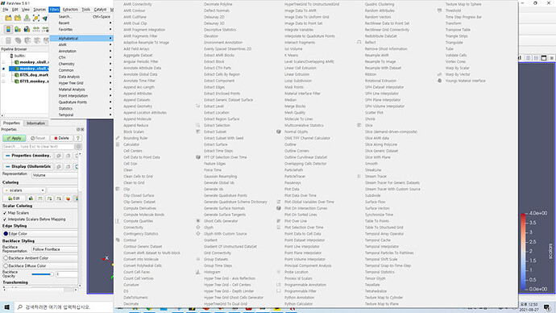556x313 pixels.
Task: Click the properties search input field
Action: 39,147
